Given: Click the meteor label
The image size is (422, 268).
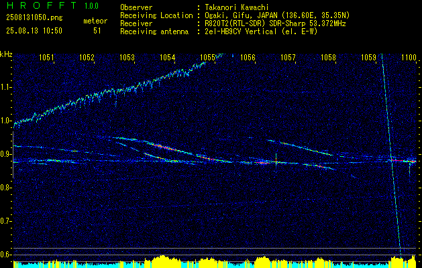Looking at the screenshot, I should (x=95, y=21).
